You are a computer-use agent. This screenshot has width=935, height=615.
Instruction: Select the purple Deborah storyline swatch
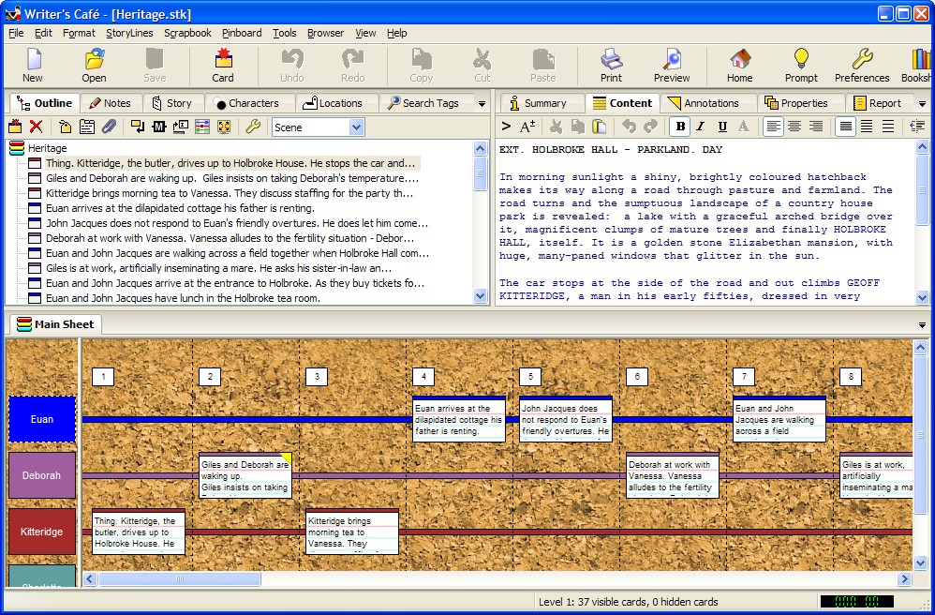click(41, 475)
